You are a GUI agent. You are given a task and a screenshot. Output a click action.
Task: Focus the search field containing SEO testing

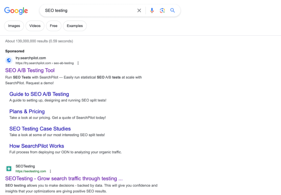89,11
